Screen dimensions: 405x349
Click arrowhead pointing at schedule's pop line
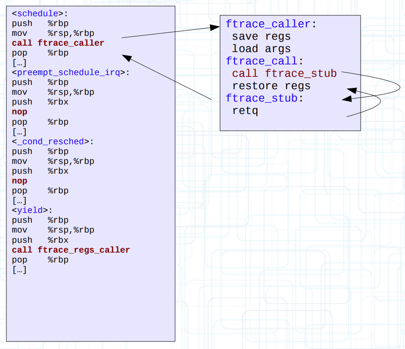coord(126,57)
